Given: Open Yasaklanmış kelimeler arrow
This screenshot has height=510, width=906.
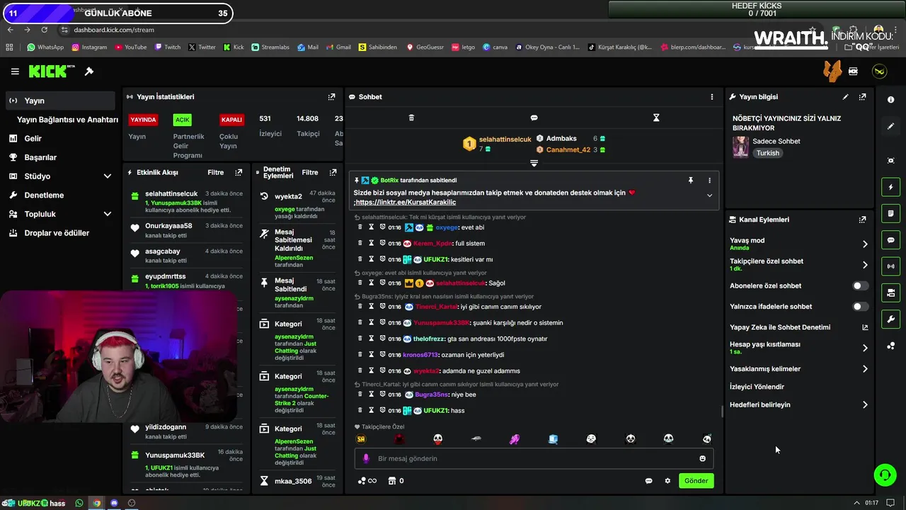Looking at the screenshot, I should [865, 369].
